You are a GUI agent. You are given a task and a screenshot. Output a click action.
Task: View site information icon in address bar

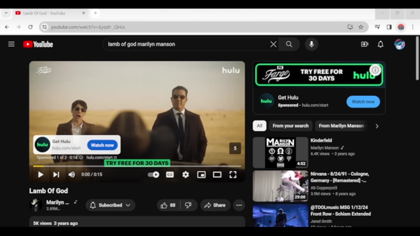pyautogui.click(x=45, y=27)
